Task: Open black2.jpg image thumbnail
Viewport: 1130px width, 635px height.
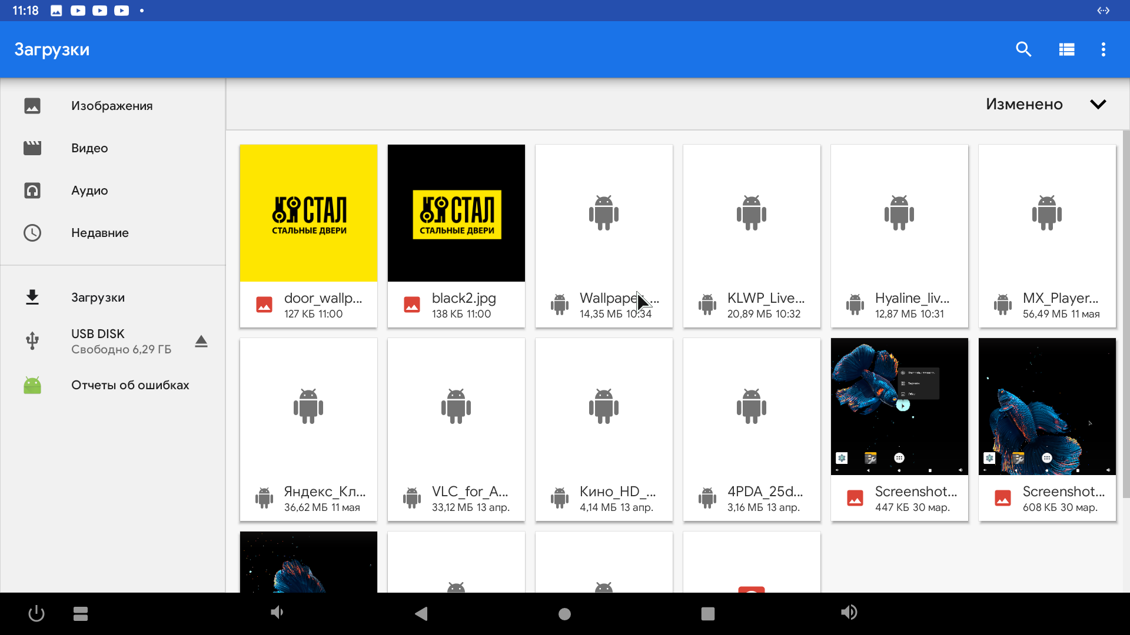Action: click(456, 213)
